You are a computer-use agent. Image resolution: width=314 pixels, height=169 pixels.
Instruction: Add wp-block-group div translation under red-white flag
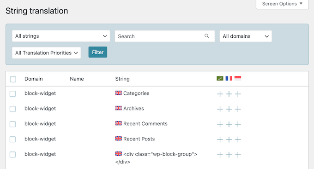click(x=238, y=155)
